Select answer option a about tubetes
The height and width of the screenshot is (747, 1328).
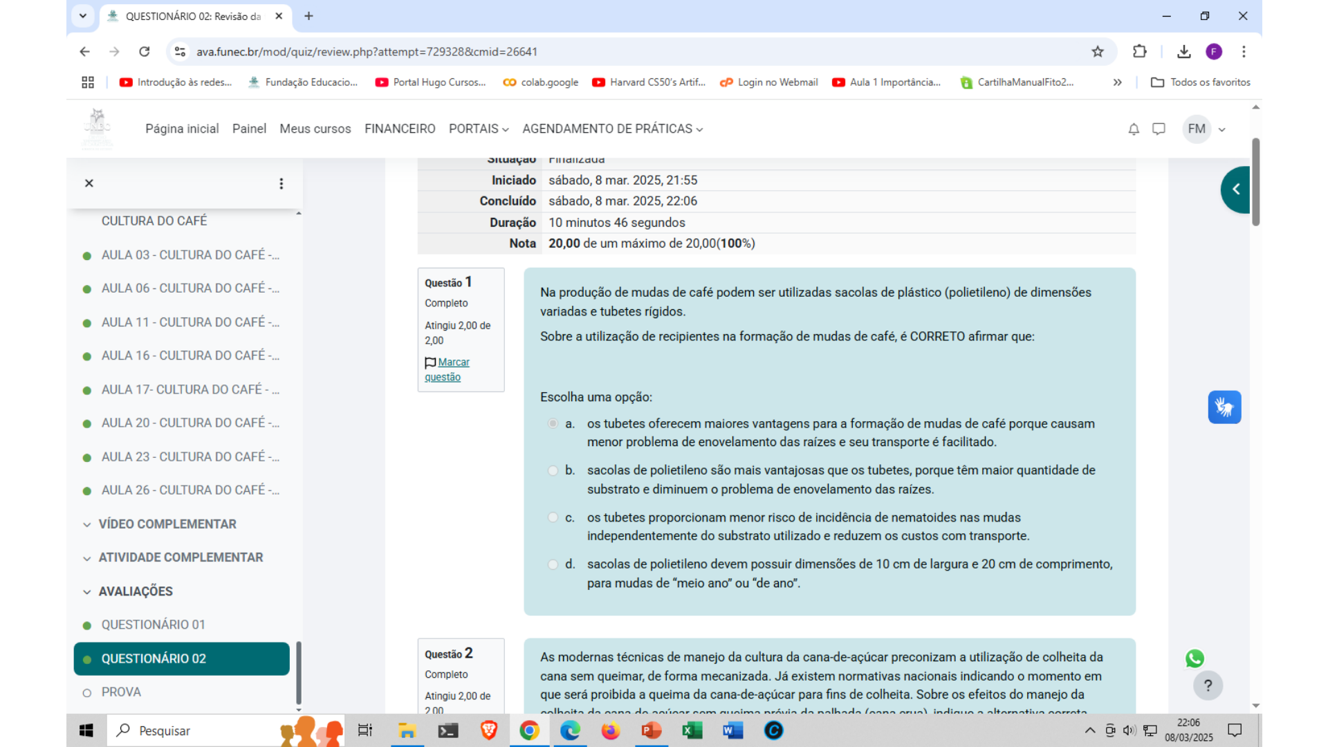click(x=553, y=423)
